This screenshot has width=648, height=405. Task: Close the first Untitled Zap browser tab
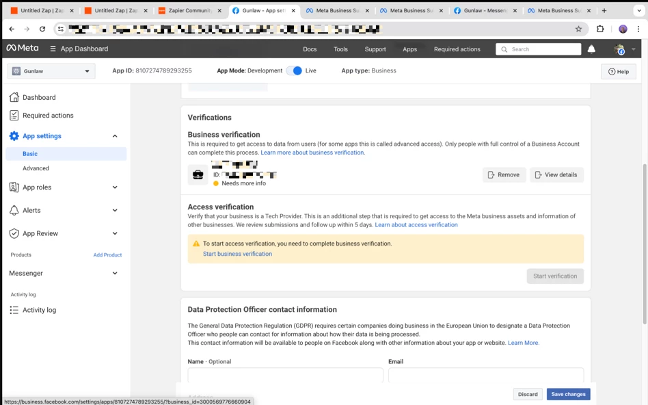72,11
